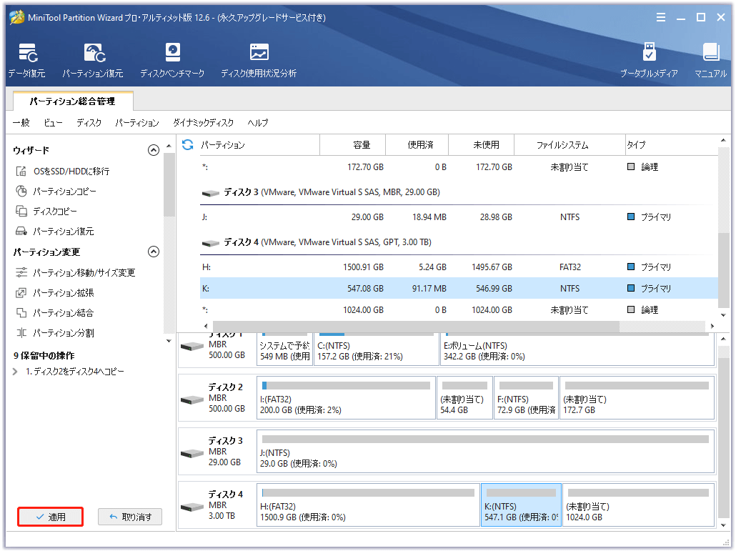Open the ディスク menu
The image size is (736, 551).
pos(89,122)
